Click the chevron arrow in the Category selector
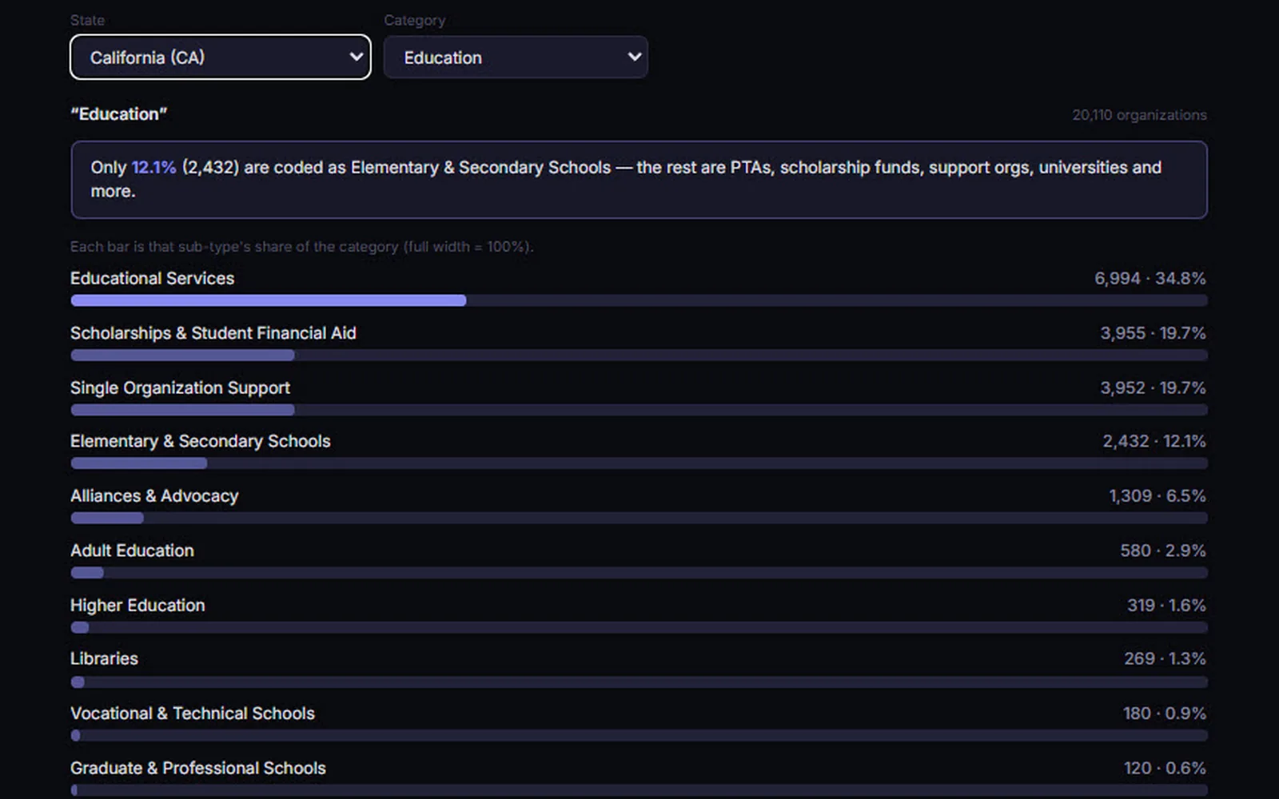This screenshot has width=1279, height=799. tap(635, 57)
